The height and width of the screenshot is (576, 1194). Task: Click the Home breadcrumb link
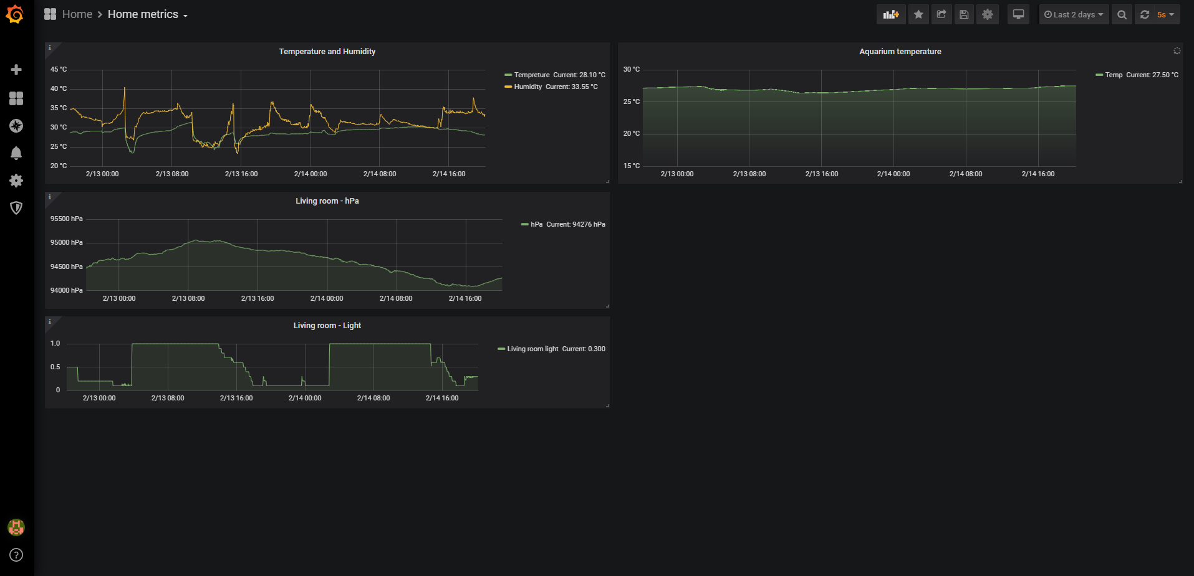(x=77, y=14)
